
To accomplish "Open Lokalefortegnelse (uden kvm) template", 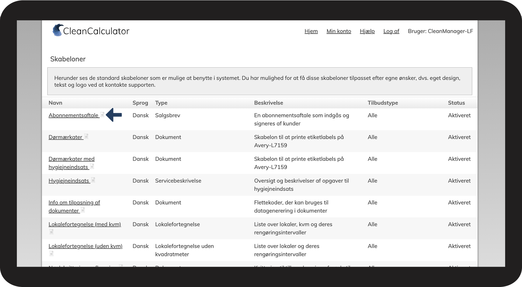I will click(x=85, y=246).
